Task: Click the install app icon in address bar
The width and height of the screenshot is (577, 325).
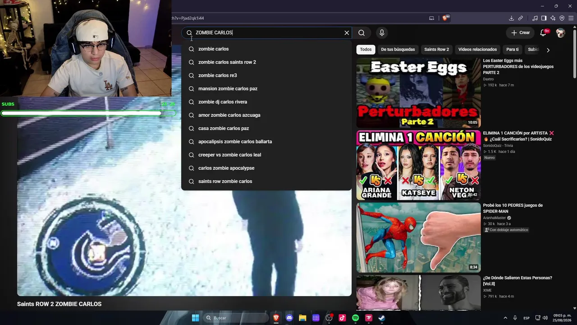Action: pyautogui.click(x=431, y=18)
